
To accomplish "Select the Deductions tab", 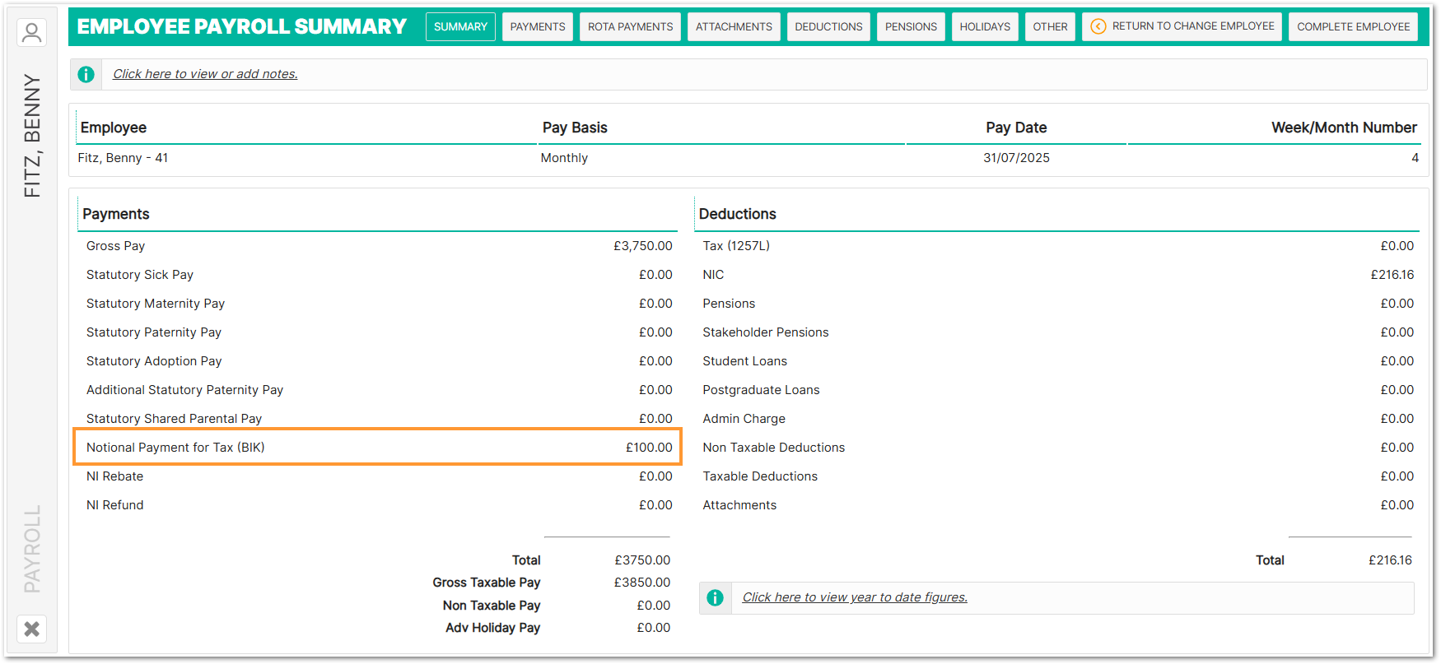I will click(x=828, y=26).
